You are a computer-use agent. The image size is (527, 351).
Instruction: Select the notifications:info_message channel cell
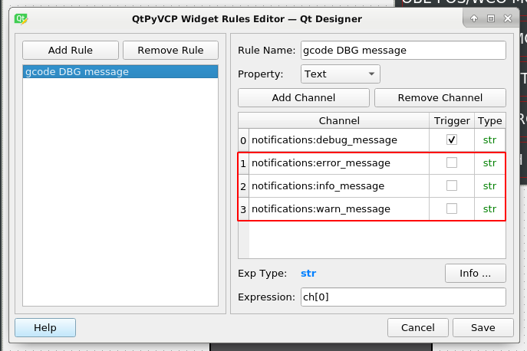339,185
